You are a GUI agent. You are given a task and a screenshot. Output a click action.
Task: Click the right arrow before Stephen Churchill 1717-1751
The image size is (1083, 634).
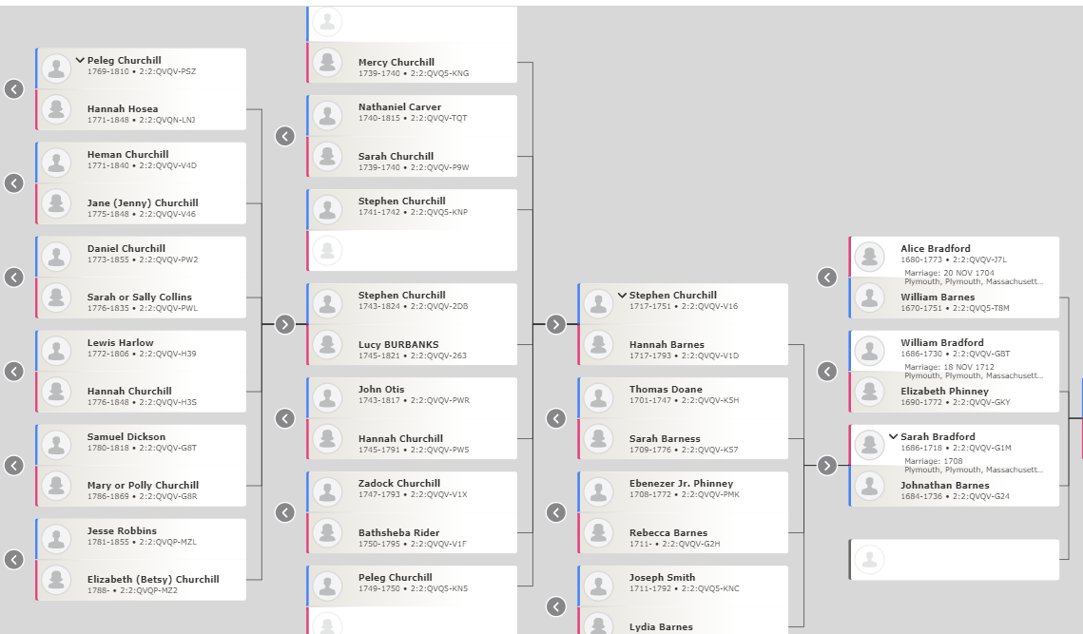pyautogui.click(x=556, y=324)
